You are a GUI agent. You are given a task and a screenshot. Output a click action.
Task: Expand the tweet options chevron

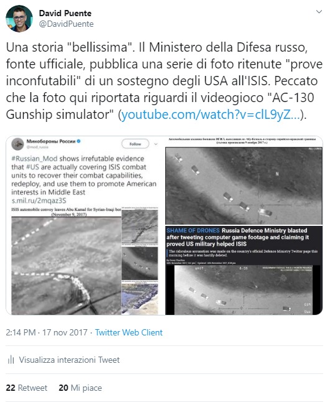pos(319,12)
